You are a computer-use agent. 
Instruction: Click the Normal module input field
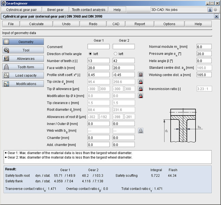pyautogui.click(x=204, y=46)
